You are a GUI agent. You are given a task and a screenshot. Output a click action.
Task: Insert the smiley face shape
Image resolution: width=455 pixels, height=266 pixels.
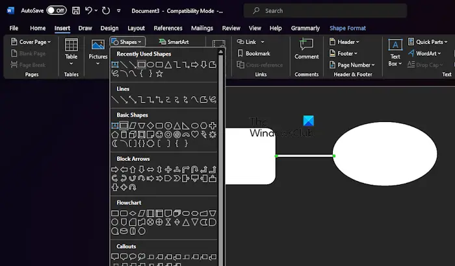[159, 134]
